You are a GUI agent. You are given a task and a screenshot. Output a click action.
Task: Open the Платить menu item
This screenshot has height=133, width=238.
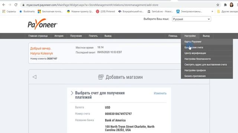pyautogui.click(x=93, y=36)
